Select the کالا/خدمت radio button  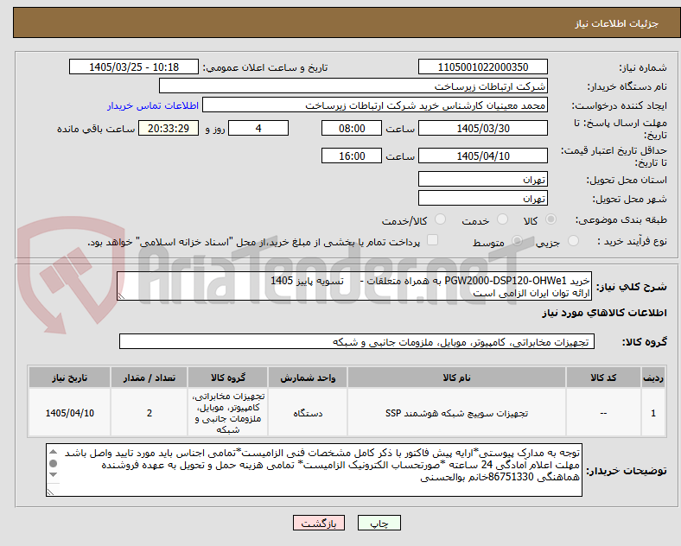(x=441, y=219)
